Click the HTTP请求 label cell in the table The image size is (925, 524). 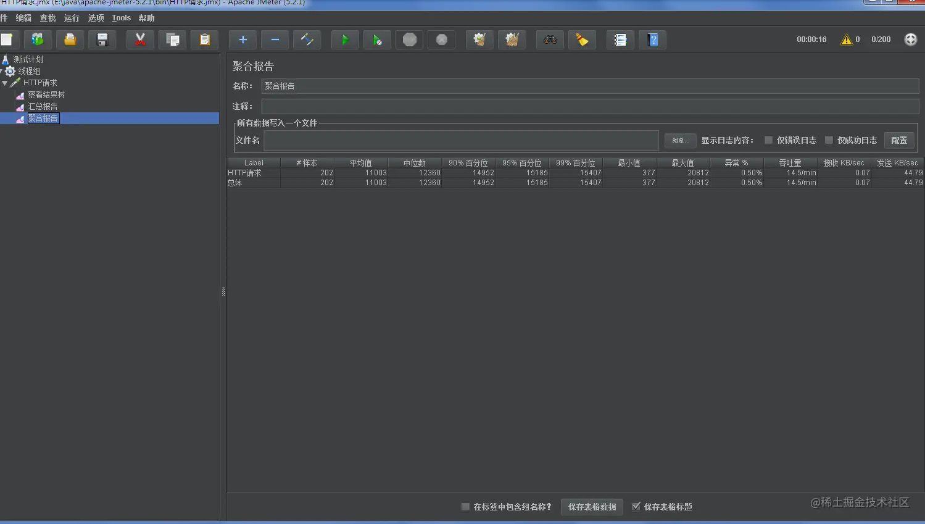[254, 173]
